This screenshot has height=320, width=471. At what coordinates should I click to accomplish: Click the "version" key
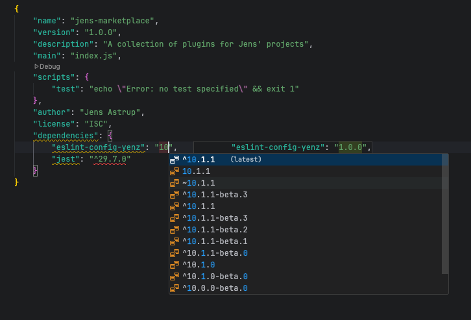(x=54, y=32)
